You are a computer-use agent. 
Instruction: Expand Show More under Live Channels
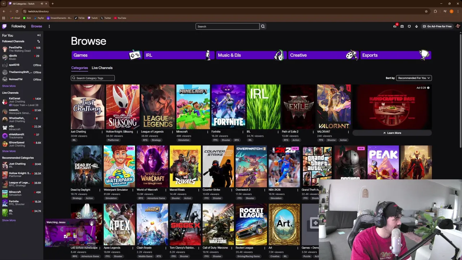[x=9, y=151]
